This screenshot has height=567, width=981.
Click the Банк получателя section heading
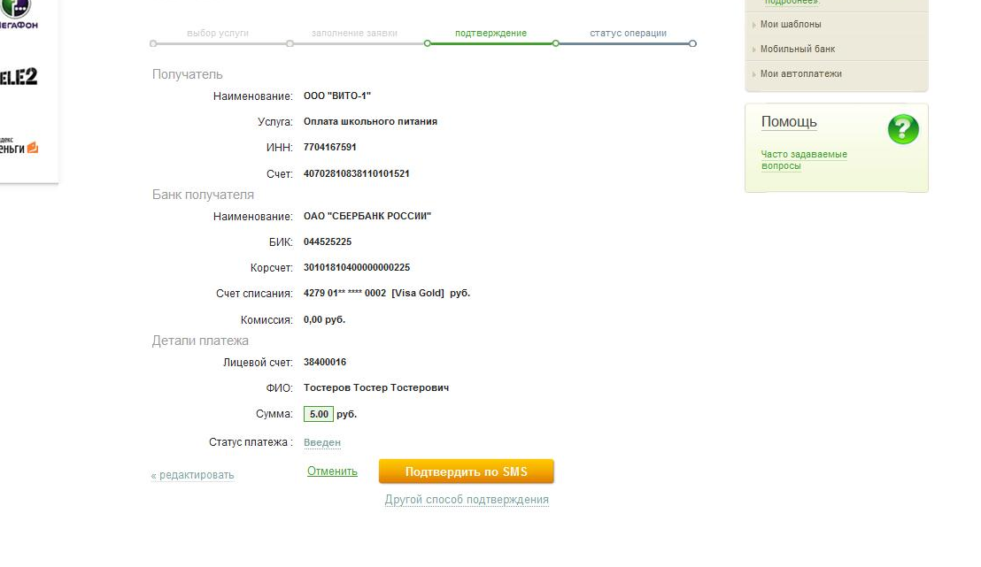pyautogui.click(x=203, y=195)
